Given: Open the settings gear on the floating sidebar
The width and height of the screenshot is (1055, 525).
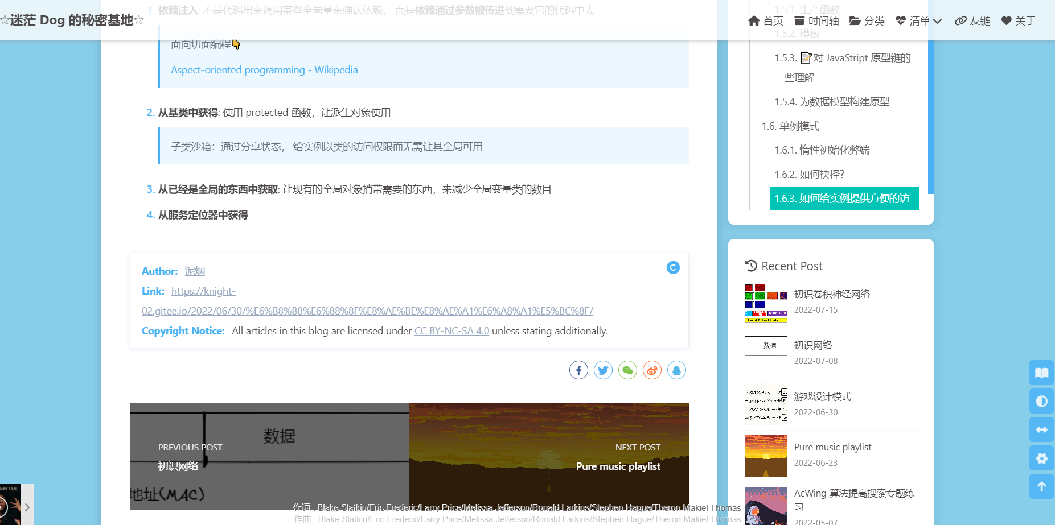Looking at the screenshot, I should pyautogui.click(x=1041, y=458).
